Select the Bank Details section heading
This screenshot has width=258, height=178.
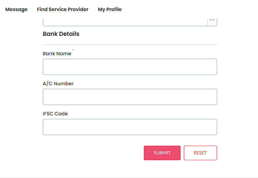pyautogui.click(x=61, y=34)
